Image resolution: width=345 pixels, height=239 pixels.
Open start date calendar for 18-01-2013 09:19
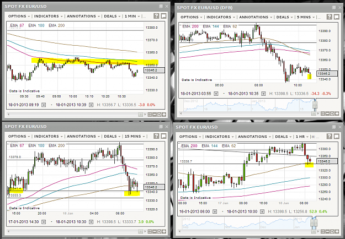point(44,105)
